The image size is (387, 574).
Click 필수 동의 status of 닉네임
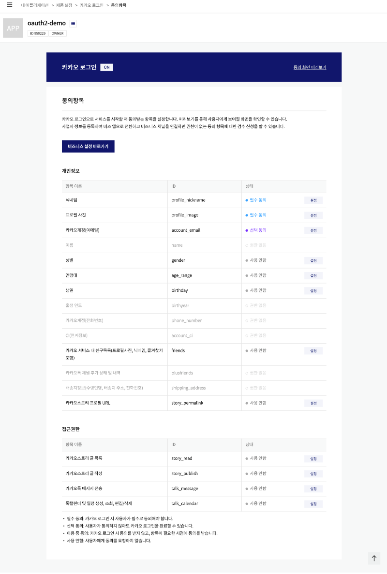(256, 200)
